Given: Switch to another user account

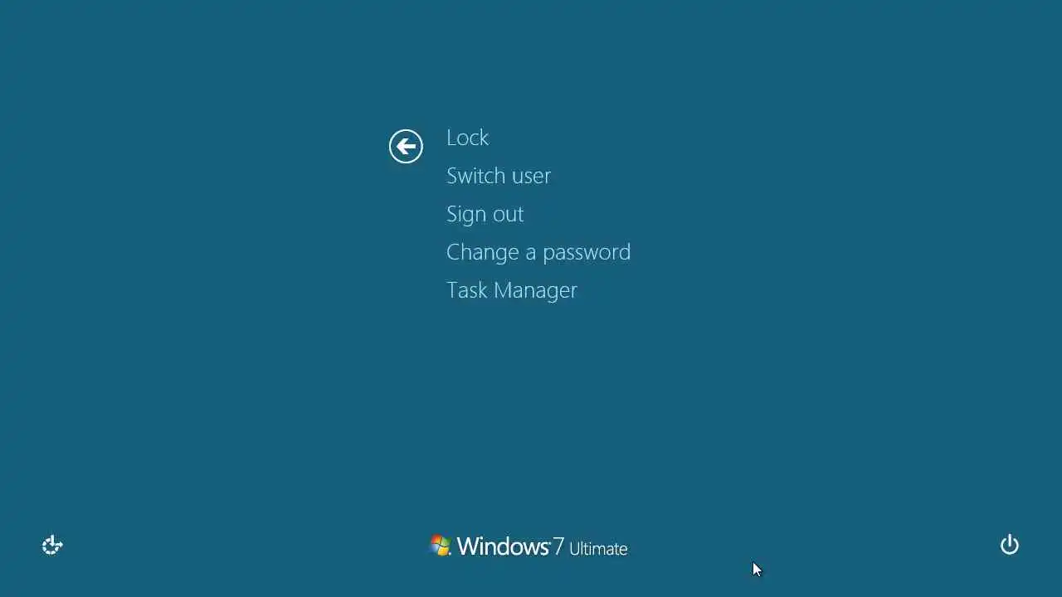Looking at the screenshot, I should pyautogui.click(x=499, y=176).
